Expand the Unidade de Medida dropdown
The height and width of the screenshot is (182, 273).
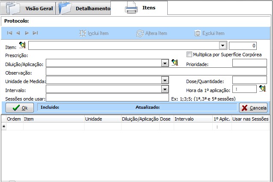(165, 80)
